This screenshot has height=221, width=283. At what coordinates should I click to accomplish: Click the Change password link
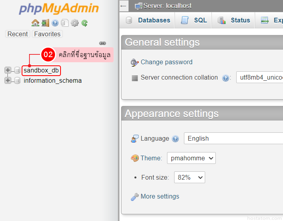[x=166, y=62]
